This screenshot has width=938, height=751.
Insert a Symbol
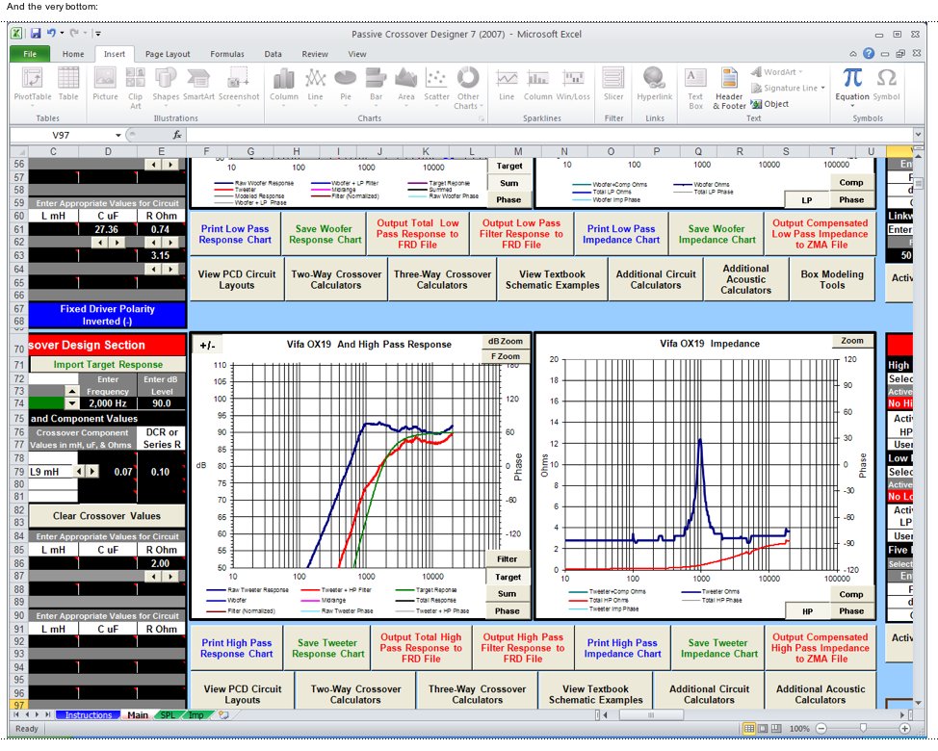[886, 85]
